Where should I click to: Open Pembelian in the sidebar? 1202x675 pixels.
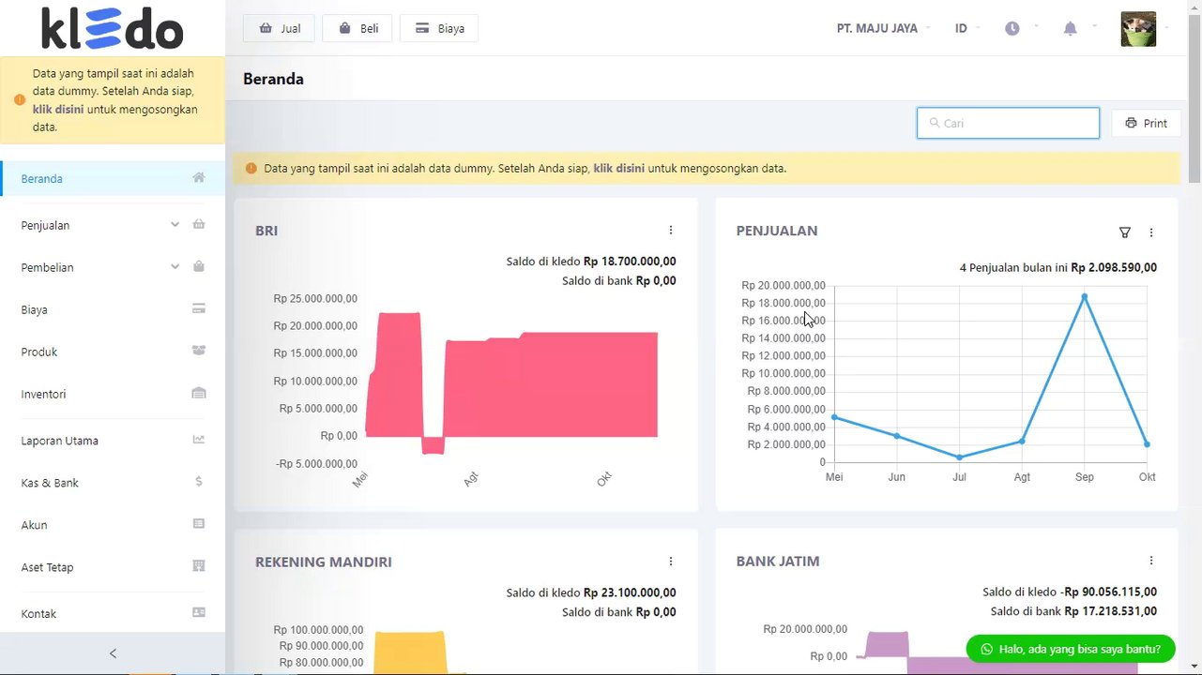click(x=113, y=267)
